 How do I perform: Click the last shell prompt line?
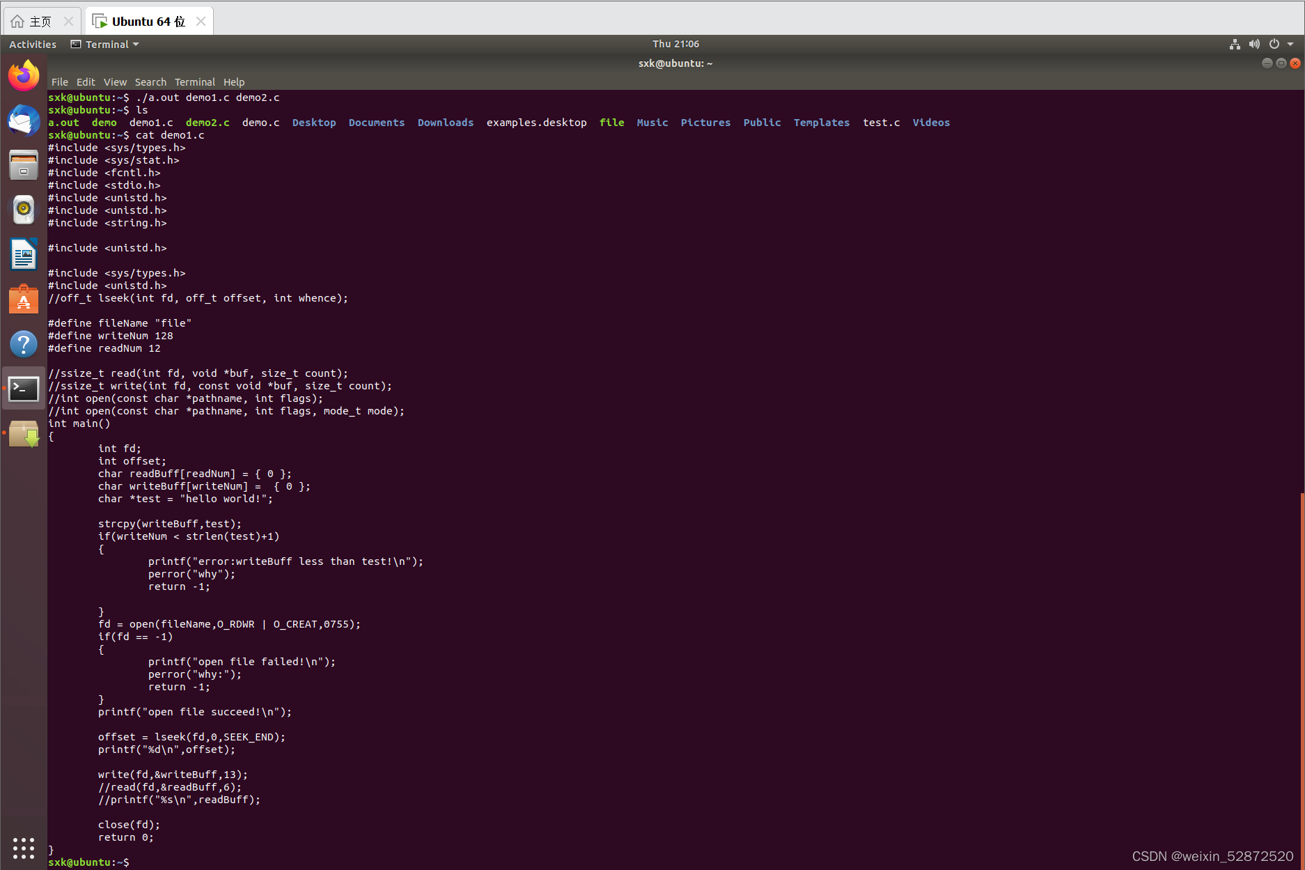[88, 862]
